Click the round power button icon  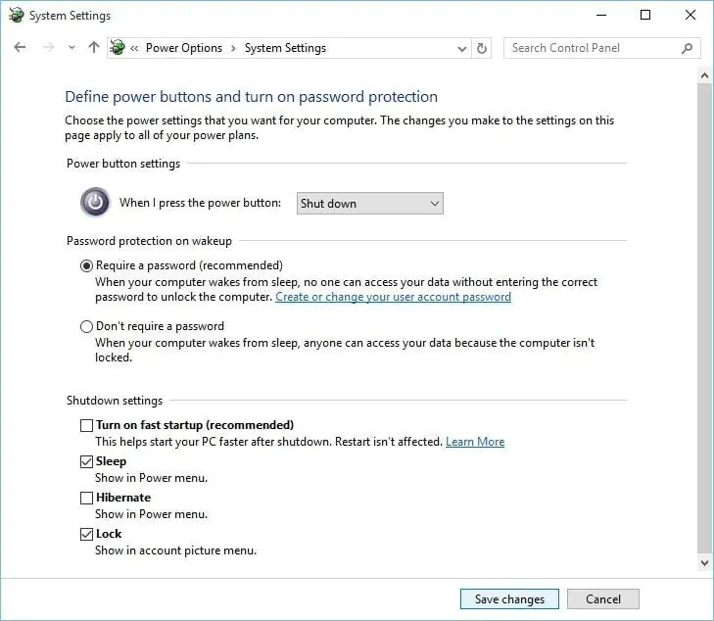click(95, 202)
